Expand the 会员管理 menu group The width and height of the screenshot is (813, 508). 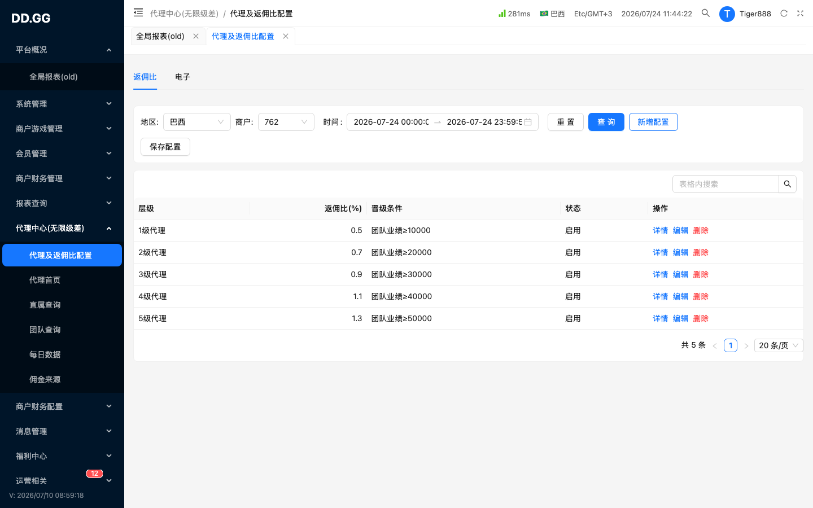coord(62,154)
